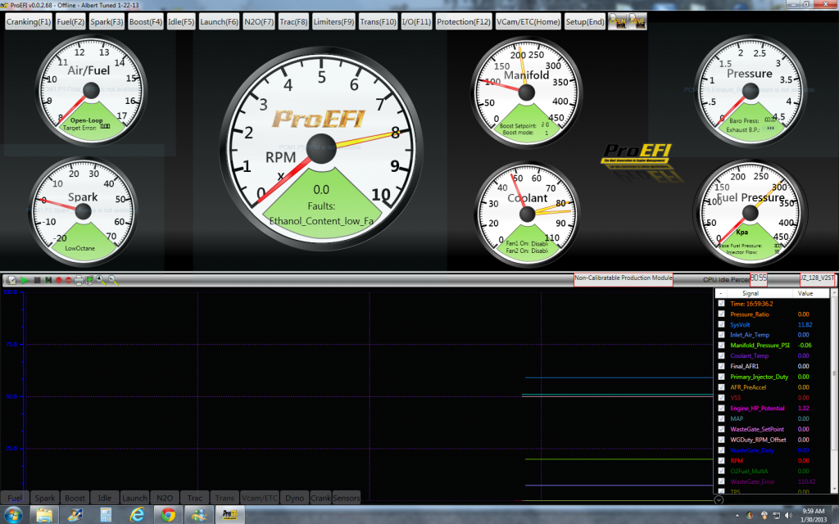Screen dimensions: 839x524
Task: Open the Calculator taskbar icon
Action: (x=106, y=515)
